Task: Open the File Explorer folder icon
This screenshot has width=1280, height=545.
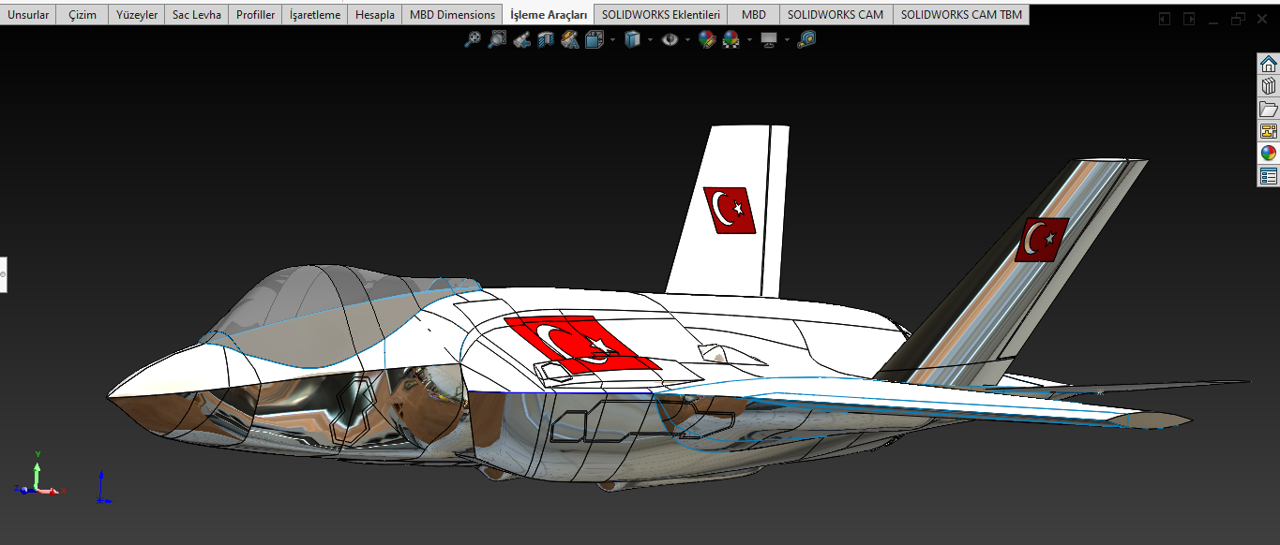Action: tap(1269, 110)
